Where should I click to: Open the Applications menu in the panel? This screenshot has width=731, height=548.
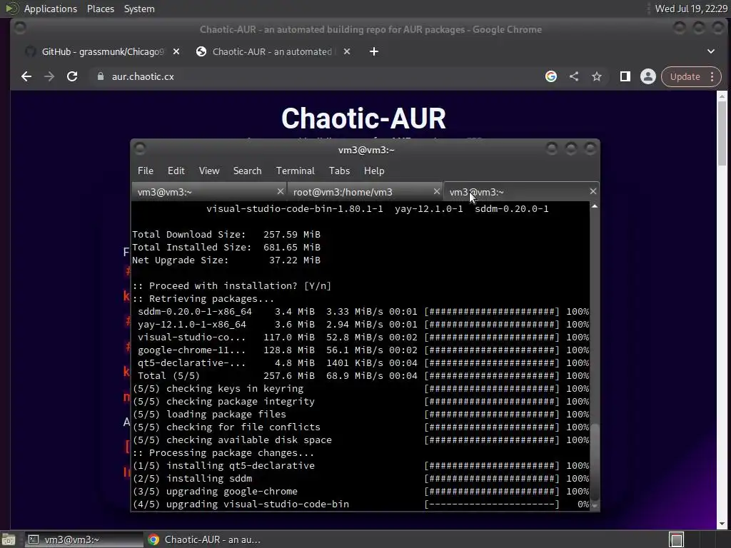pyautogui.click(x=51, y=9)
